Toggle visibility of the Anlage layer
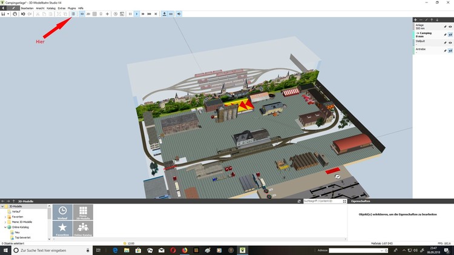This screenshot has height=255, width=454. coord(450,27)
